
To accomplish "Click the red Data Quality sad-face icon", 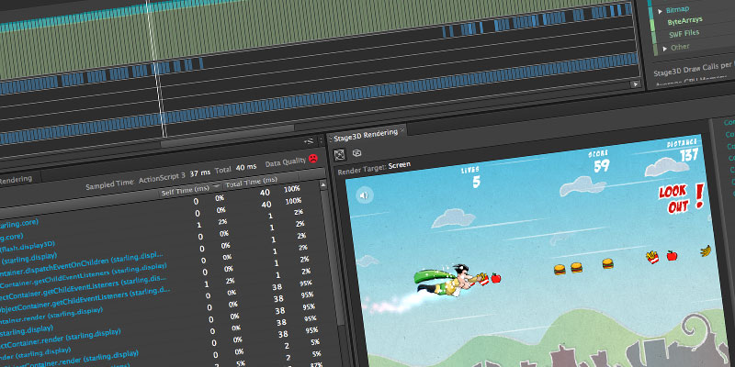I will pos(312,159).
